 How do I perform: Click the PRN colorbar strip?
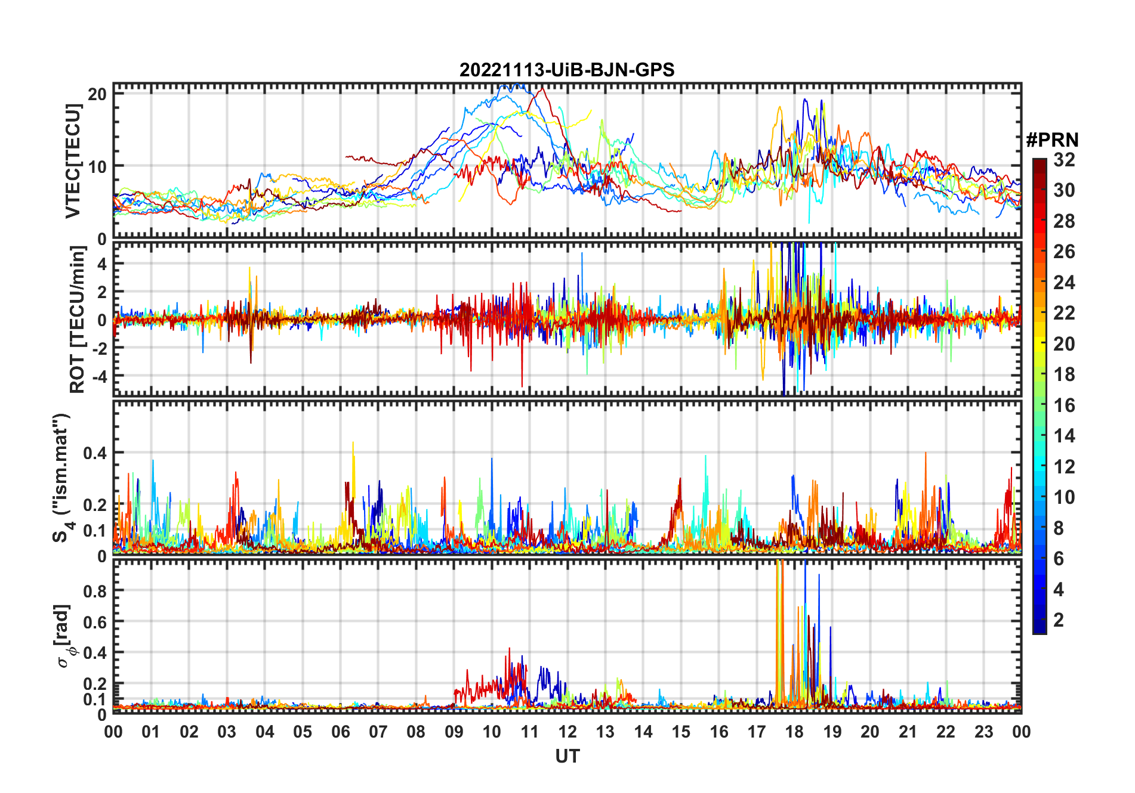click(x=1040, y=396)
